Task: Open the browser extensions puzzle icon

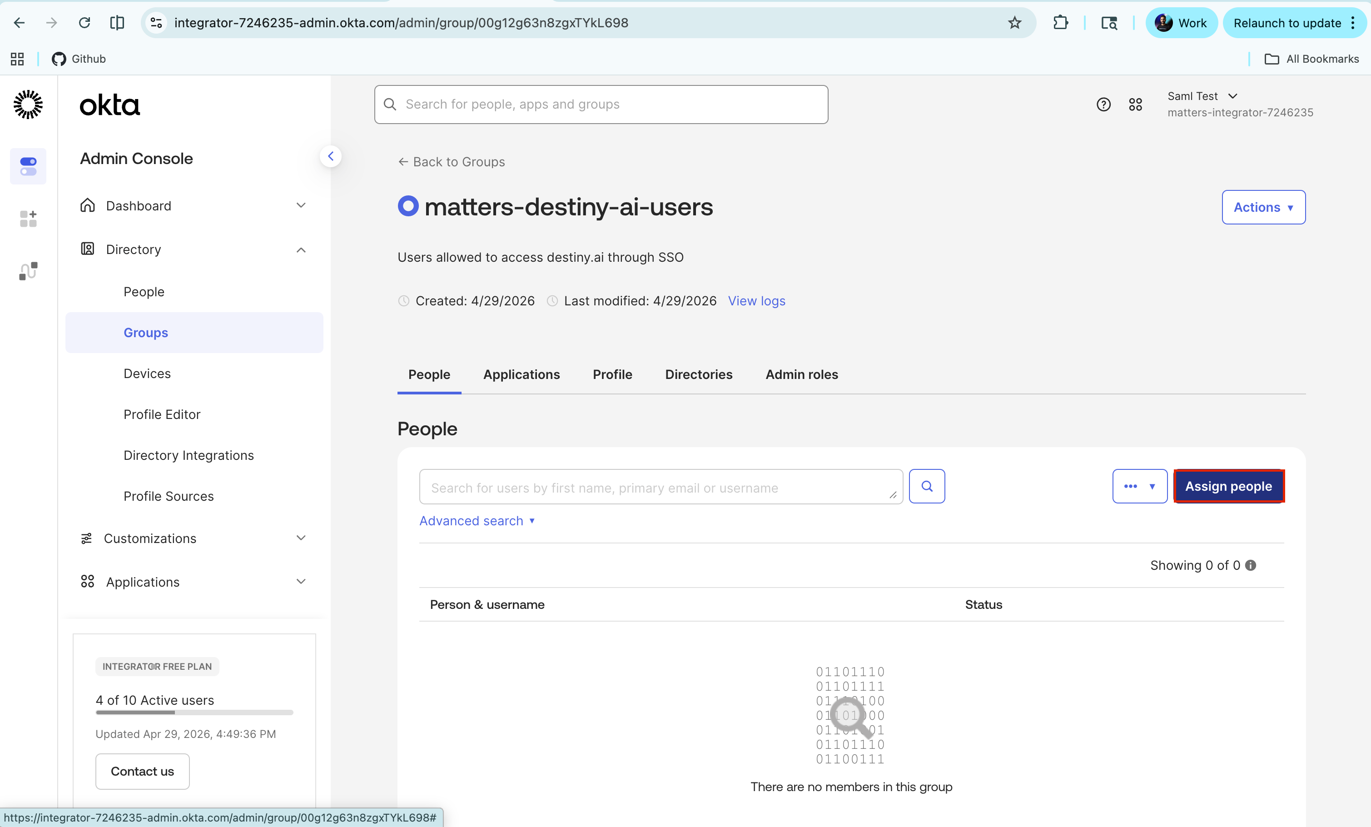Action: coord(1061,23)
